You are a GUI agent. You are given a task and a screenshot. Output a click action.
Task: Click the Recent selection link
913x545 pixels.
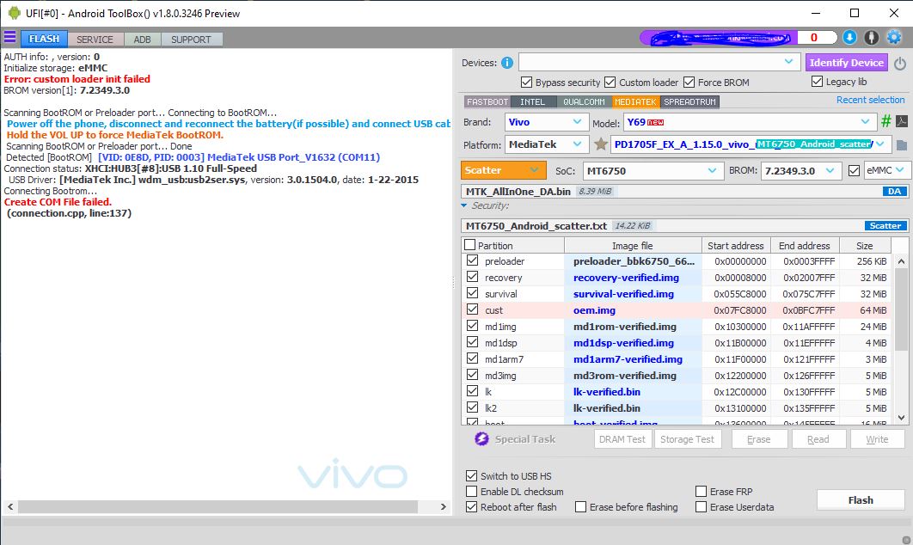871,101
